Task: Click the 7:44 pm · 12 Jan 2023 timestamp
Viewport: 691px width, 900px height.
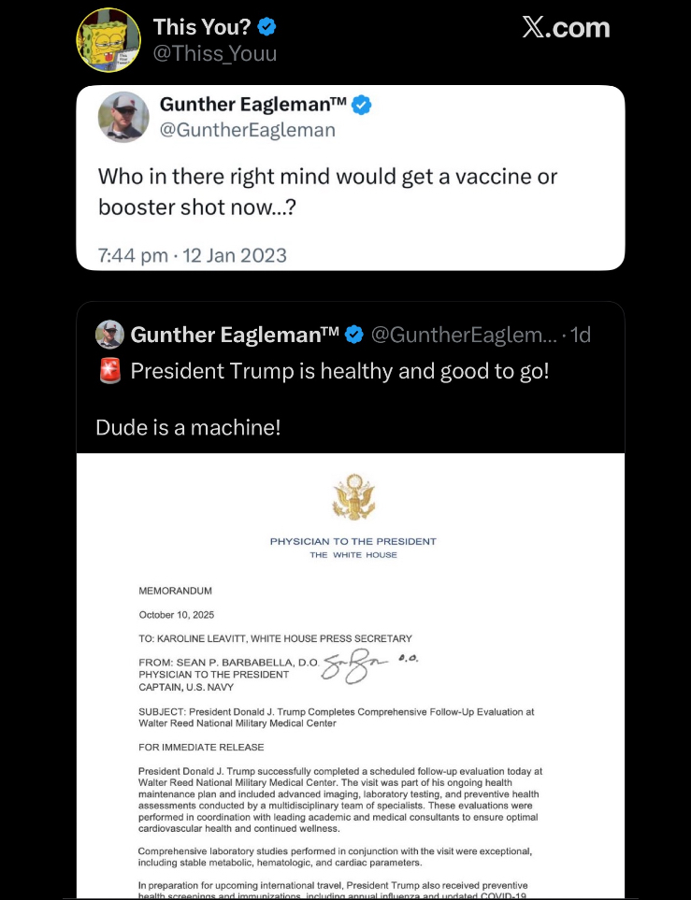Action: 193,254
